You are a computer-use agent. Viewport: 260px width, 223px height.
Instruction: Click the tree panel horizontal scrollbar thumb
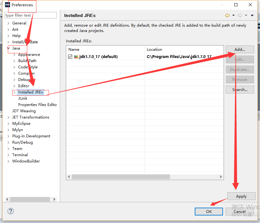click(x=30, y=199)
